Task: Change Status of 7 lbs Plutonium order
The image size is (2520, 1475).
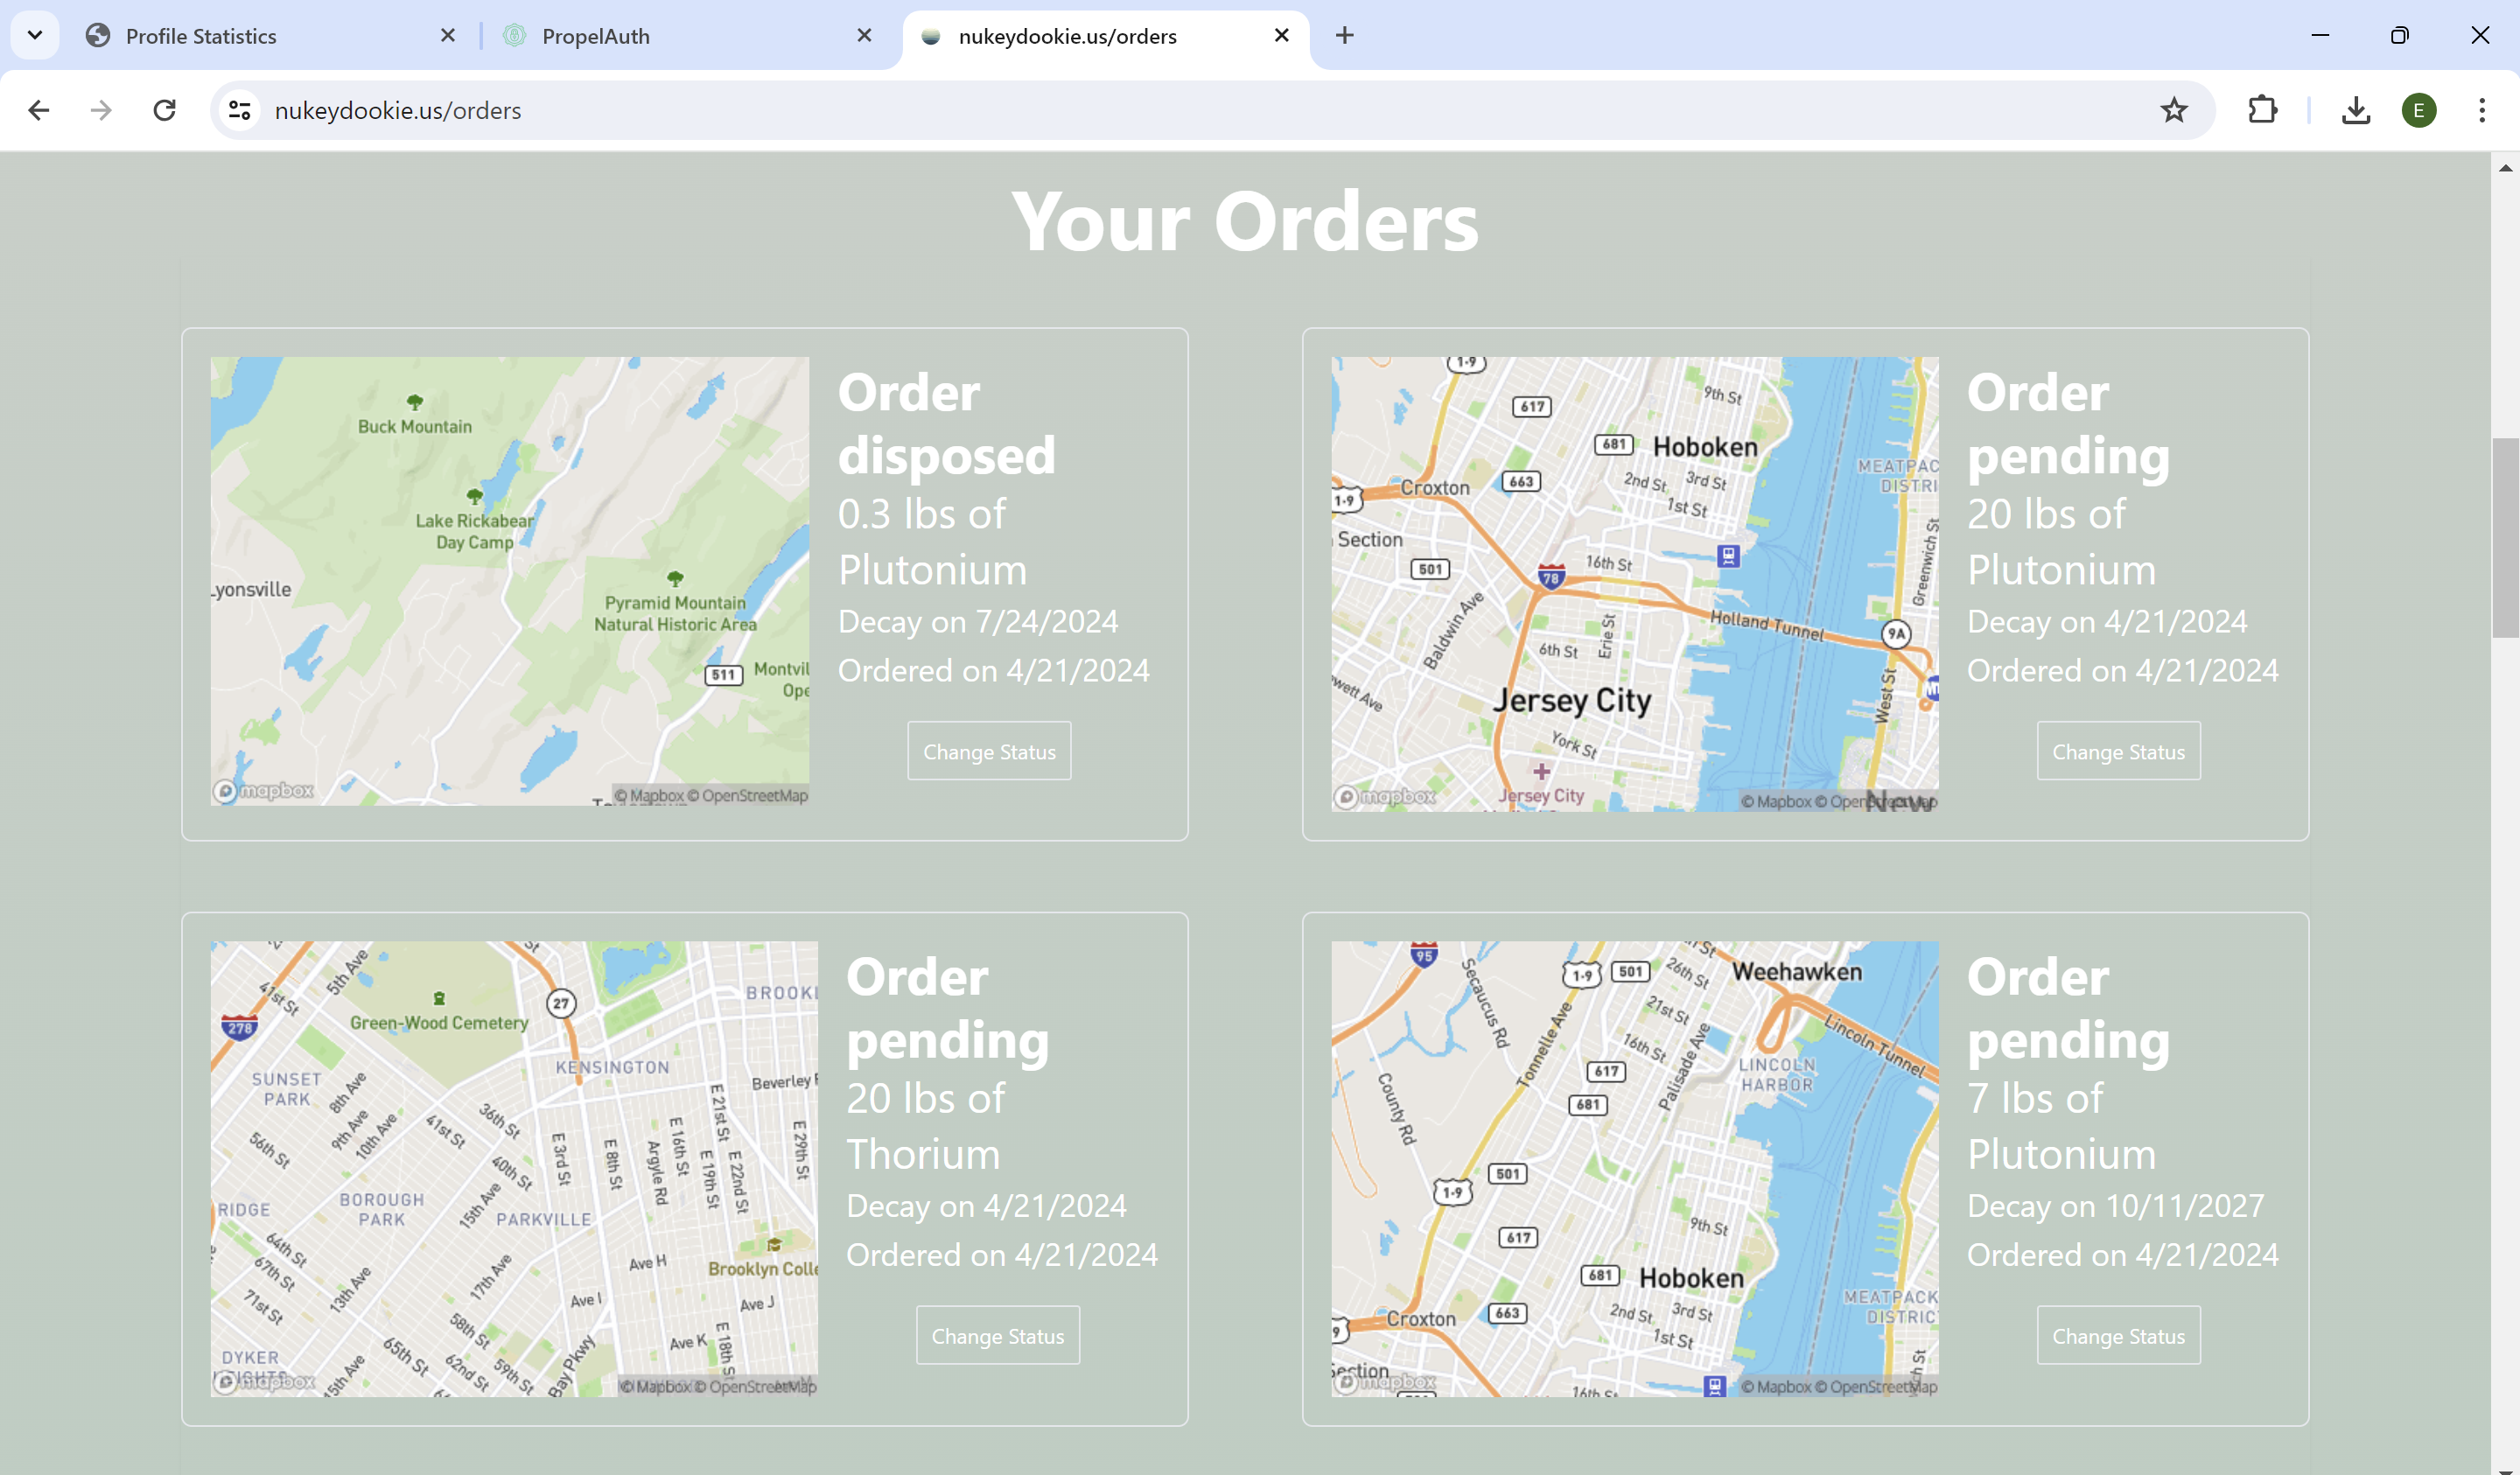Action: [2118, 1335]
